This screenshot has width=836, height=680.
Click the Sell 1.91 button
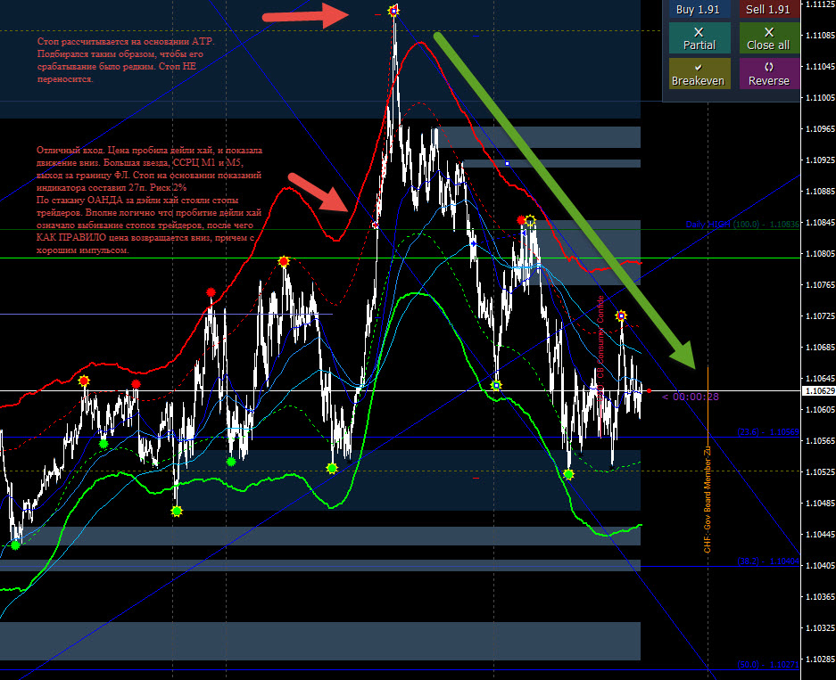769,9
